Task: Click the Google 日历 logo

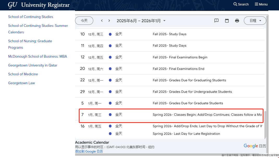Action: coord(255,146)
